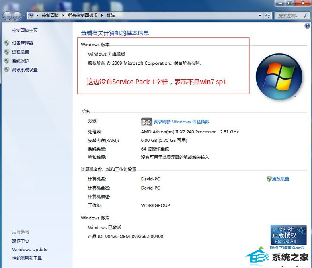
Task: Expand arrow after 所有控制面板项 breadcrumb
Action: pos(102,15)
